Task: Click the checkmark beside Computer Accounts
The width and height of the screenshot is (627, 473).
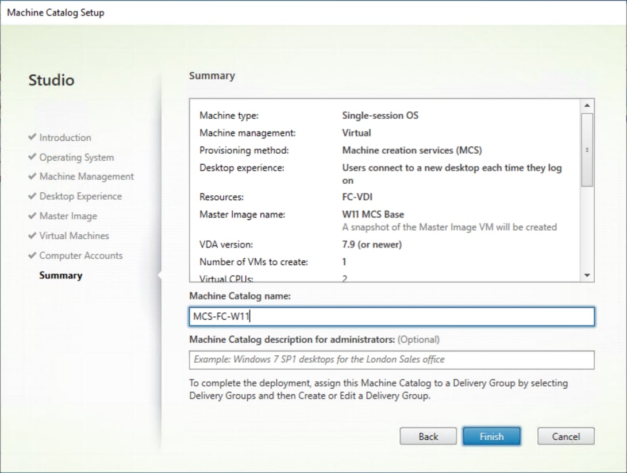Action: (32, 255)
